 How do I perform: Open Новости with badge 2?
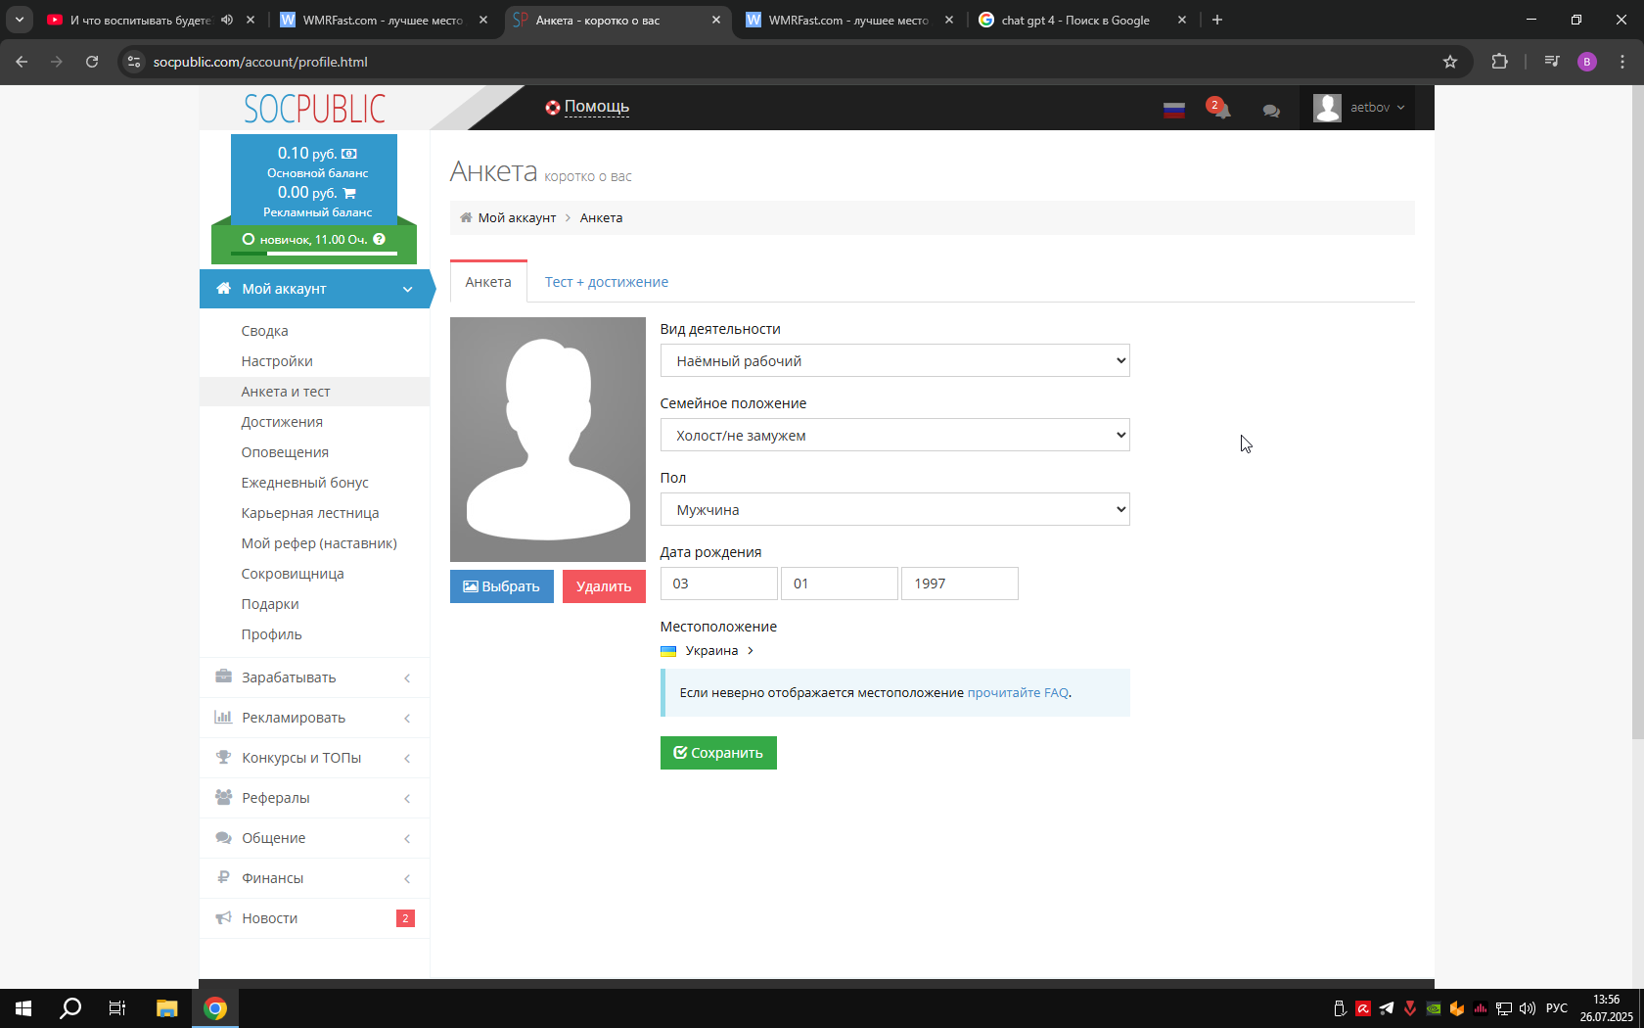(x=314, y=918)
